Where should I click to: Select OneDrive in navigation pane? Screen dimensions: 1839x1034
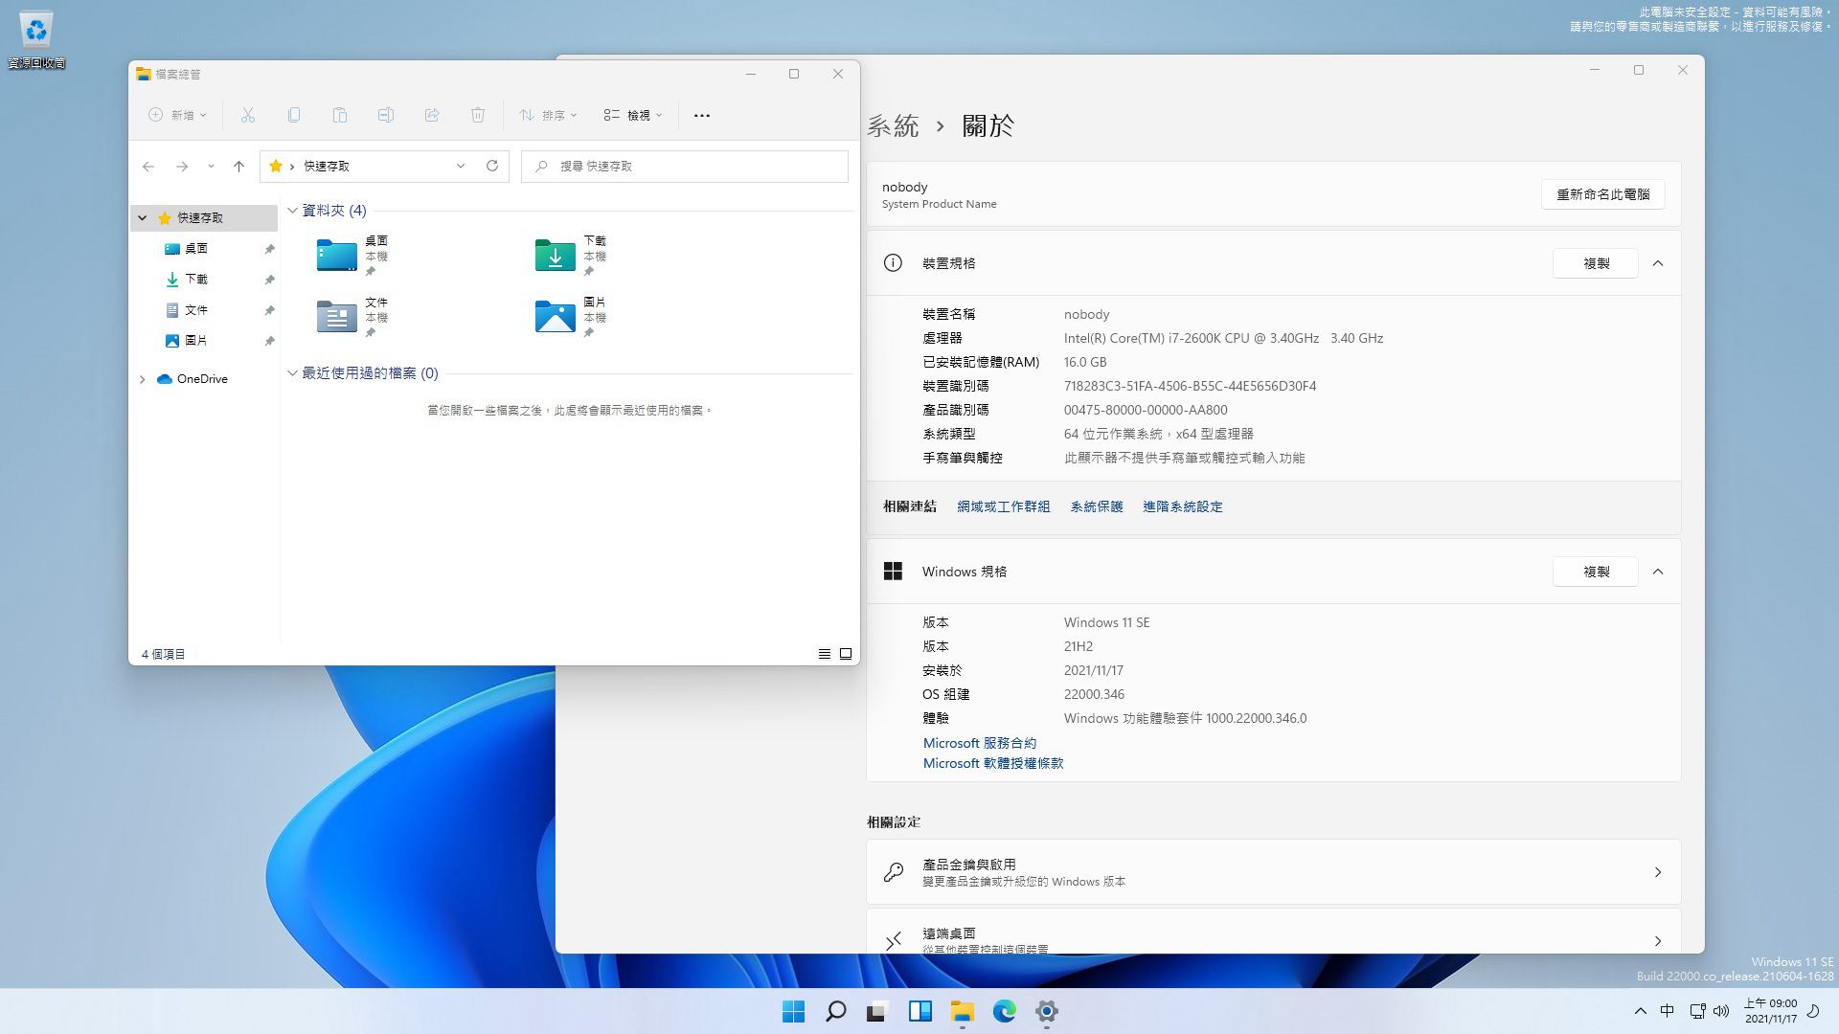[202, 379]
